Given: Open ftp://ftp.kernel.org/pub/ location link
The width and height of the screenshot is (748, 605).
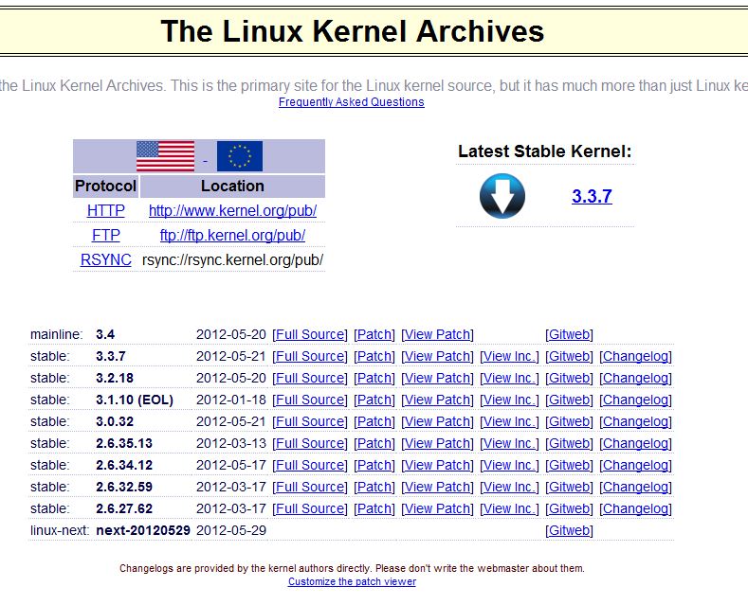Looking at the screenshot, I should 233,236.
